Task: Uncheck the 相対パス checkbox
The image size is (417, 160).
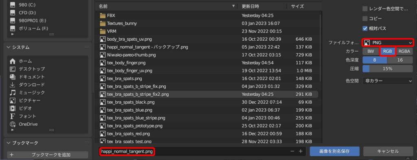Action: [x=365, y=28]
